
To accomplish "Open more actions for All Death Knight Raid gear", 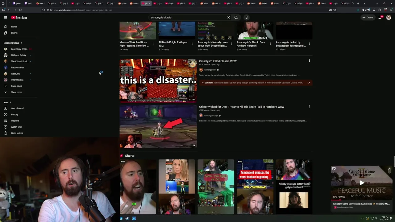I will tap(192, 44).
